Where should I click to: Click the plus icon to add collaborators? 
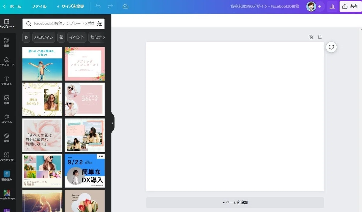click(319, 6)
